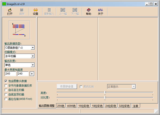Toggle 包含图像头数据 checkbox
The width and height of the screenshot is (160, 115).
(x=6, y=81)
